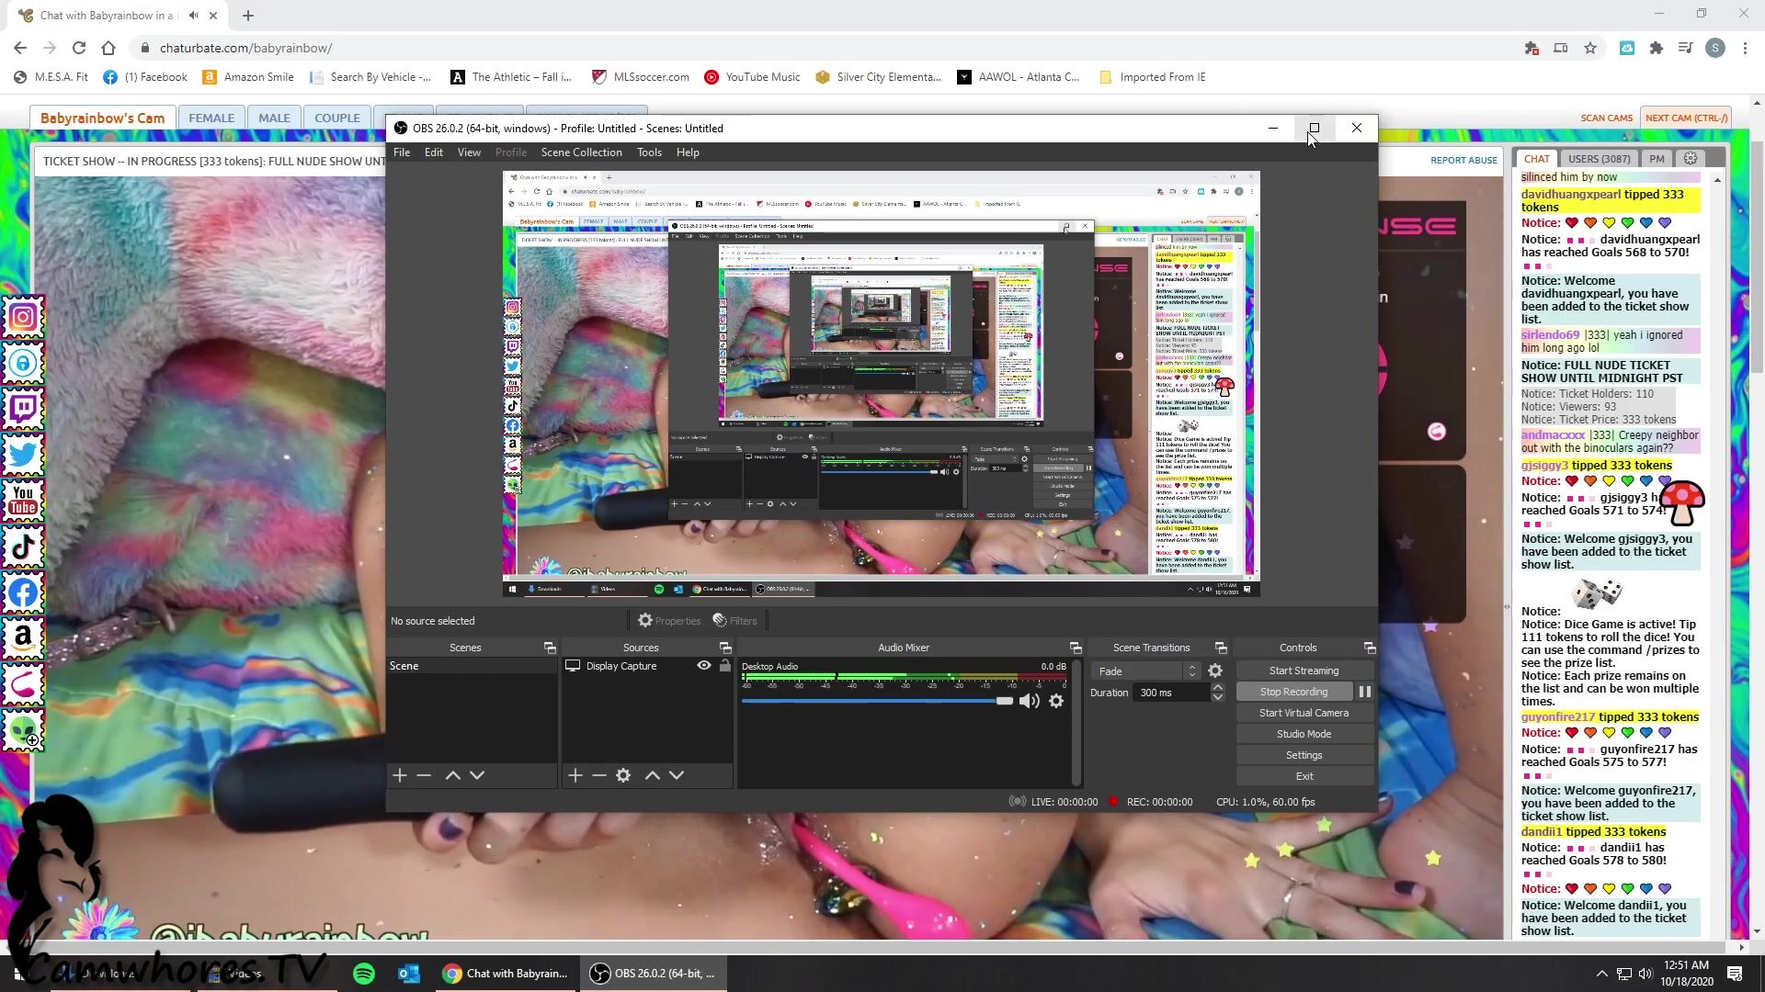The image size is (1765, 992).
Task: Click the REPORT ABUSE link
Action: [1463, 160]
